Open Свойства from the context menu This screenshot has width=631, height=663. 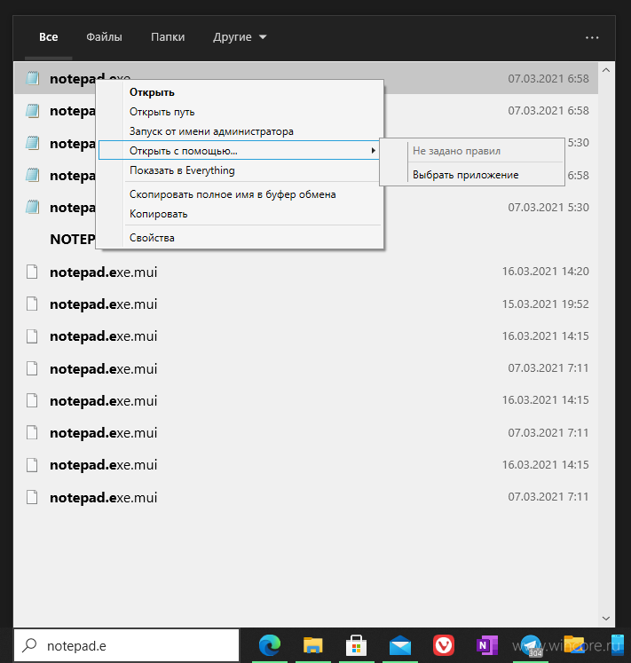point(152,238)
